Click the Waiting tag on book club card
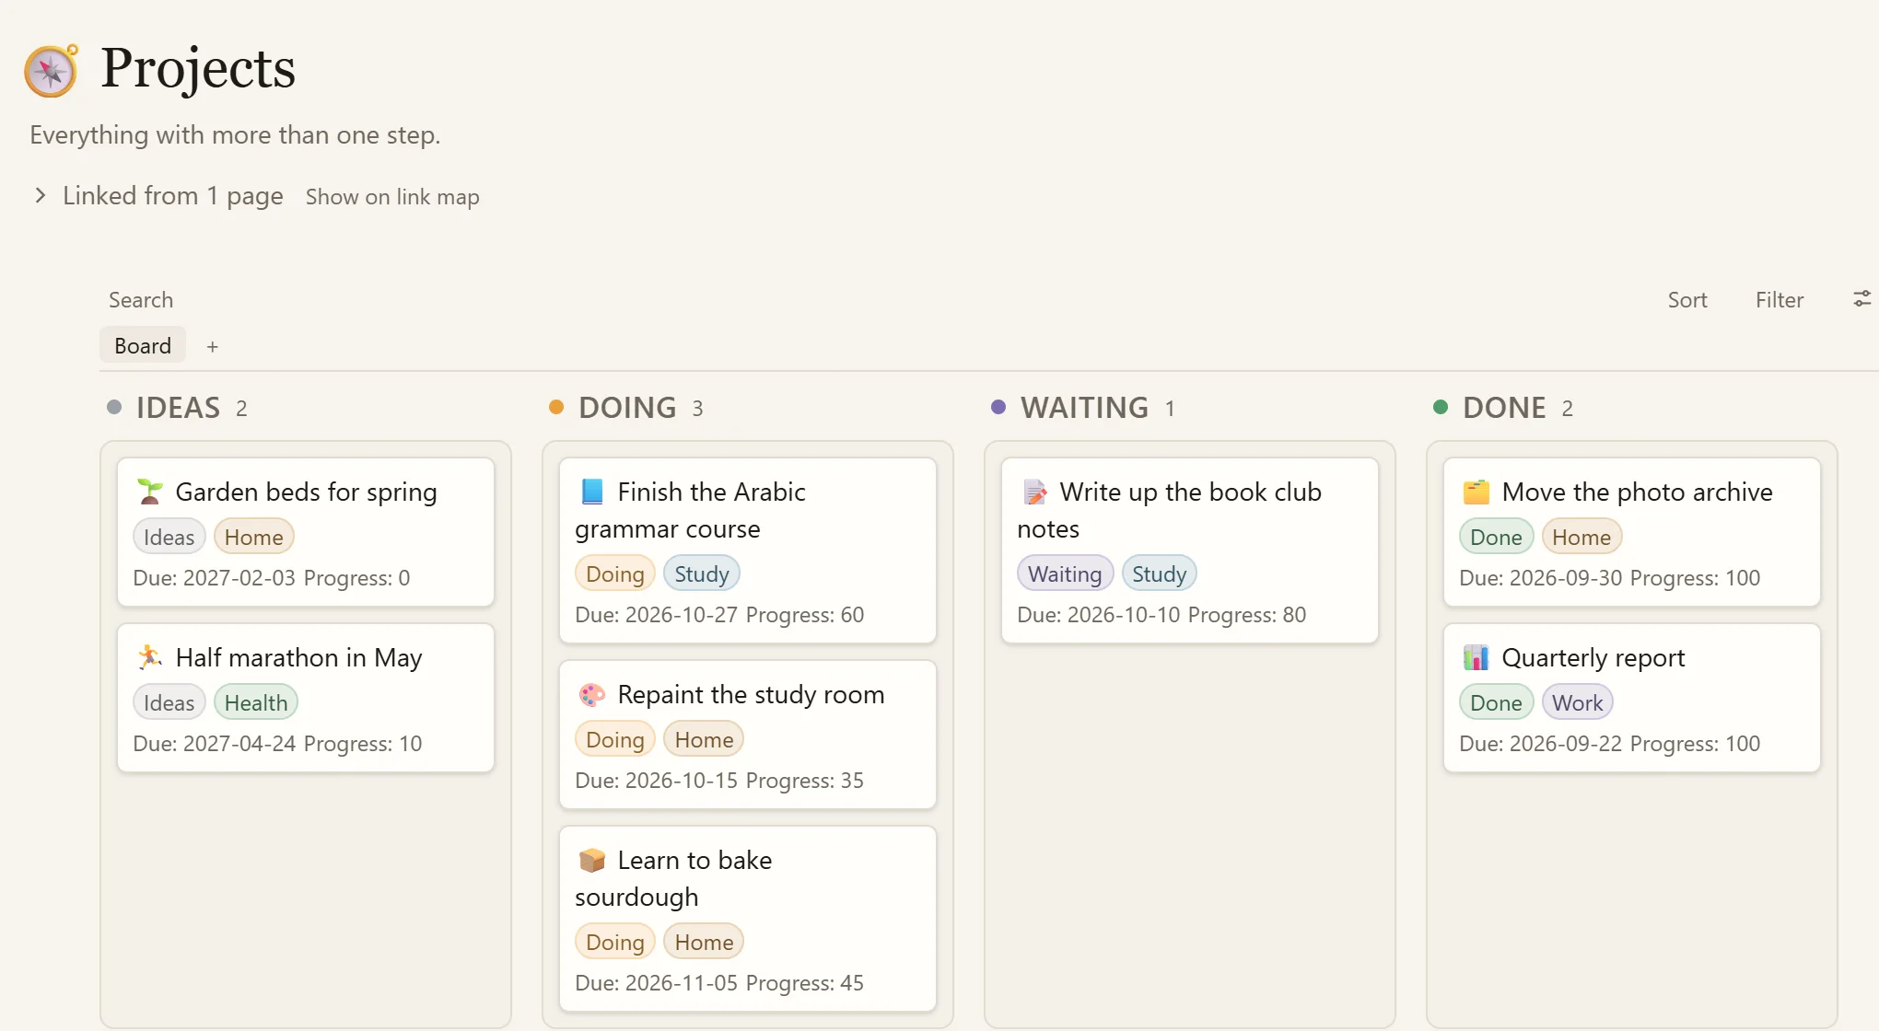 pyautogui.click(x=1066, y=573)
